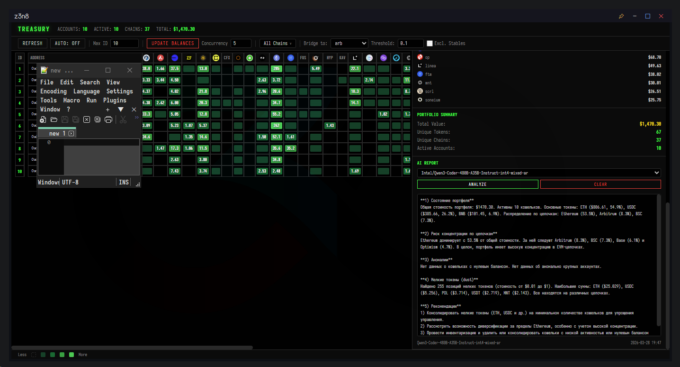680x367 pixels.
Task: Expand the Bridge to 'arb' dropdown
Action: pos(349,43)
